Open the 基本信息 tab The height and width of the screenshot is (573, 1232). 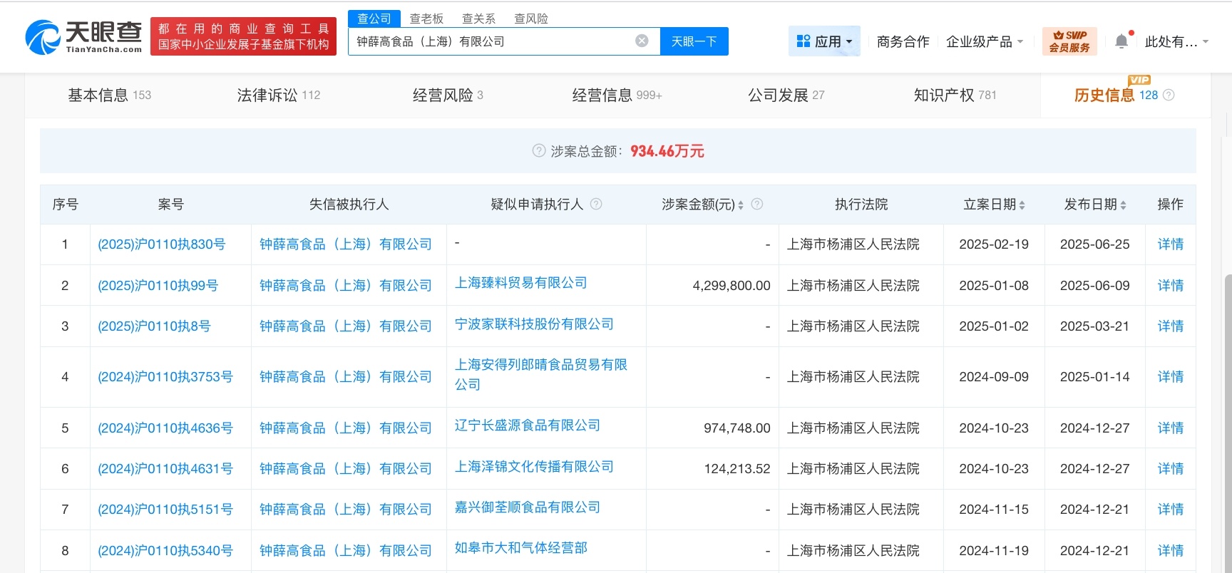[x=109, y=95]
